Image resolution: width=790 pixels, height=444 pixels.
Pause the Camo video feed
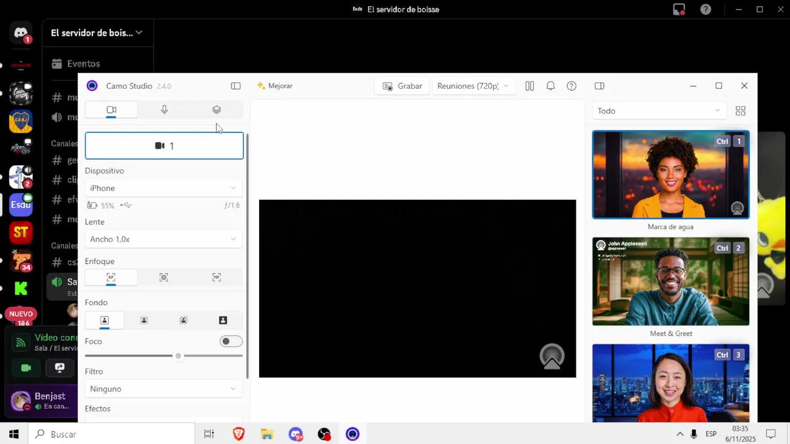coord(530,86)
